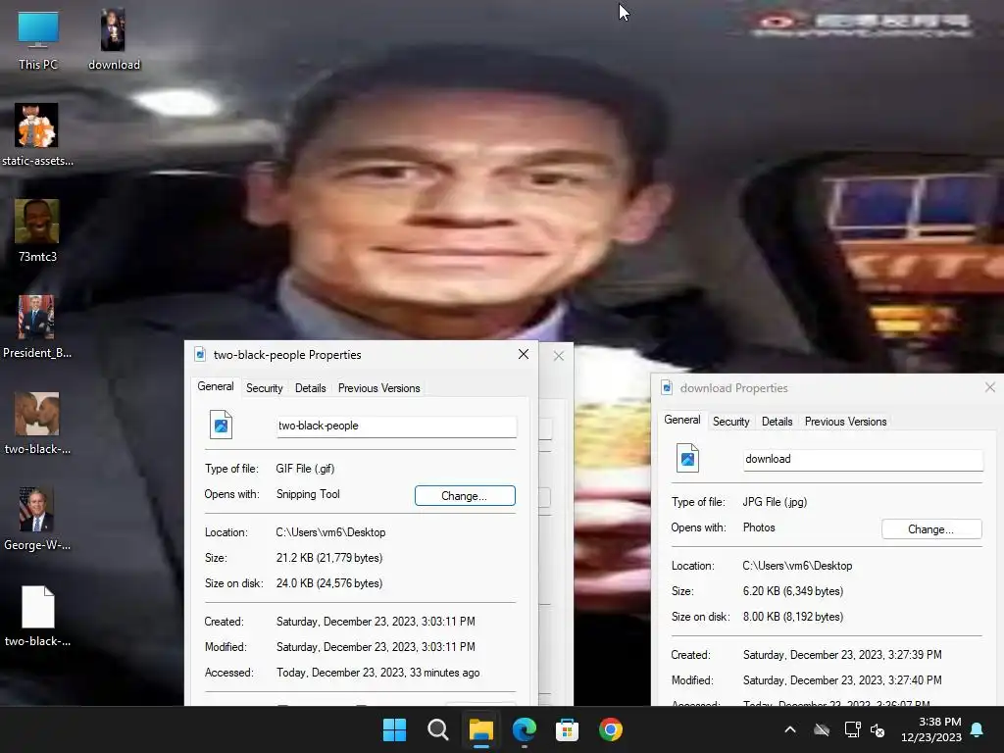The image size is (1004, 753).
Task: Show hidden system tray icons
Action: point(790,729)
